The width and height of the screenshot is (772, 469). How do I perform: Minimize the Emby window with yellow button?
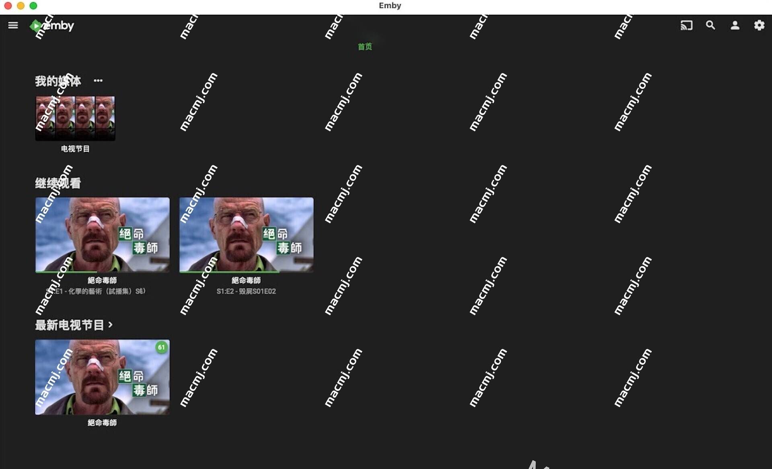click(21, 6)
